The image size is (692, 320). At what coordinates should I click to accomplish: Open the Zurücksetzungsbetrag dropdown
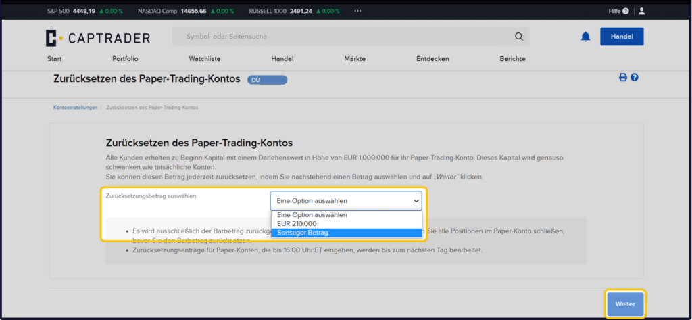click(x=346, y=201)
